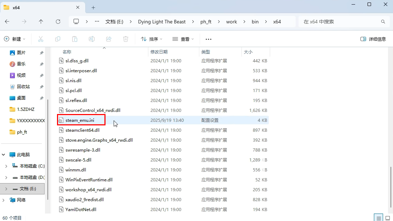Open the 排序 sort dropdown
The image size is (393, 221).
[152, 39]
